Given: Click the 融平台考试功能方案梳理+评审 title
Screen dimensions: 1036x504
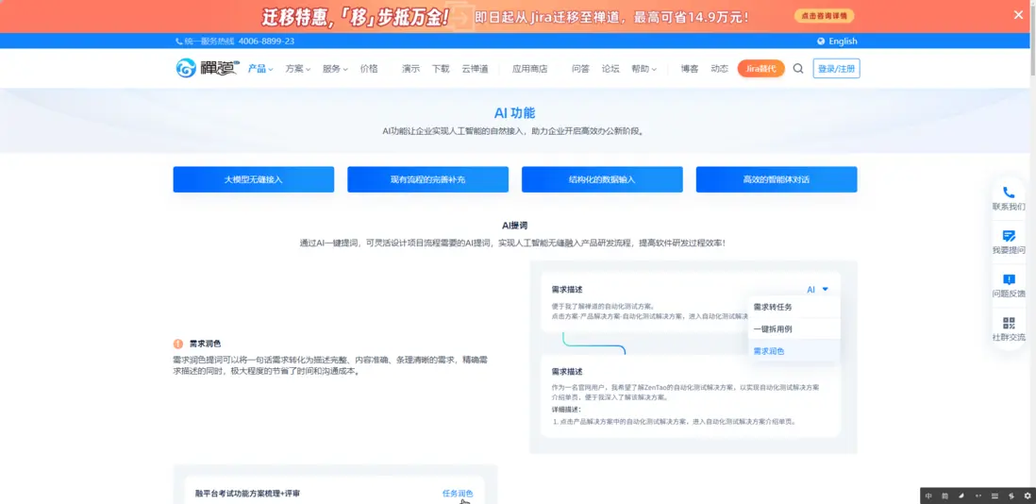Looking at the screenshot, I should 248,494.
